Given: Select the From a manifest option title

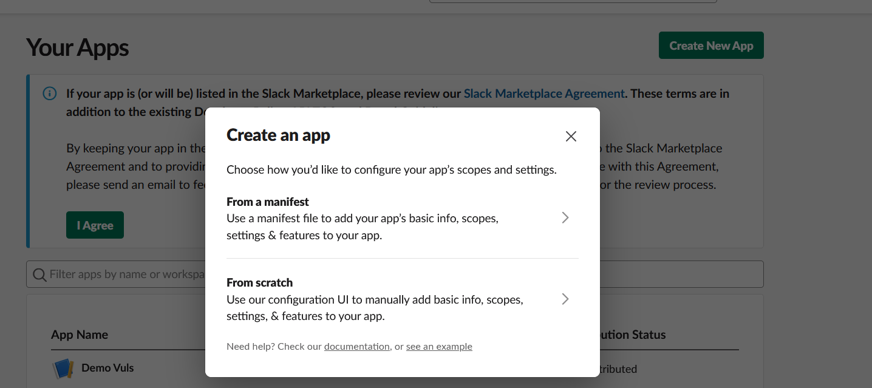Looking at the screenshot, I should pyautogui.click(x=268, y=202).
